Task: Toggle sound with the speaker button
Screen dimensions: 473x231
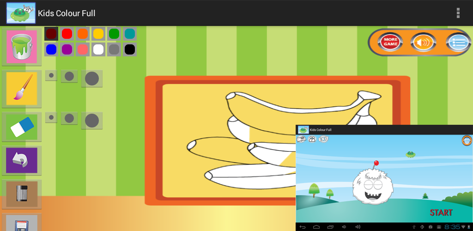Action: coord(423,42)
